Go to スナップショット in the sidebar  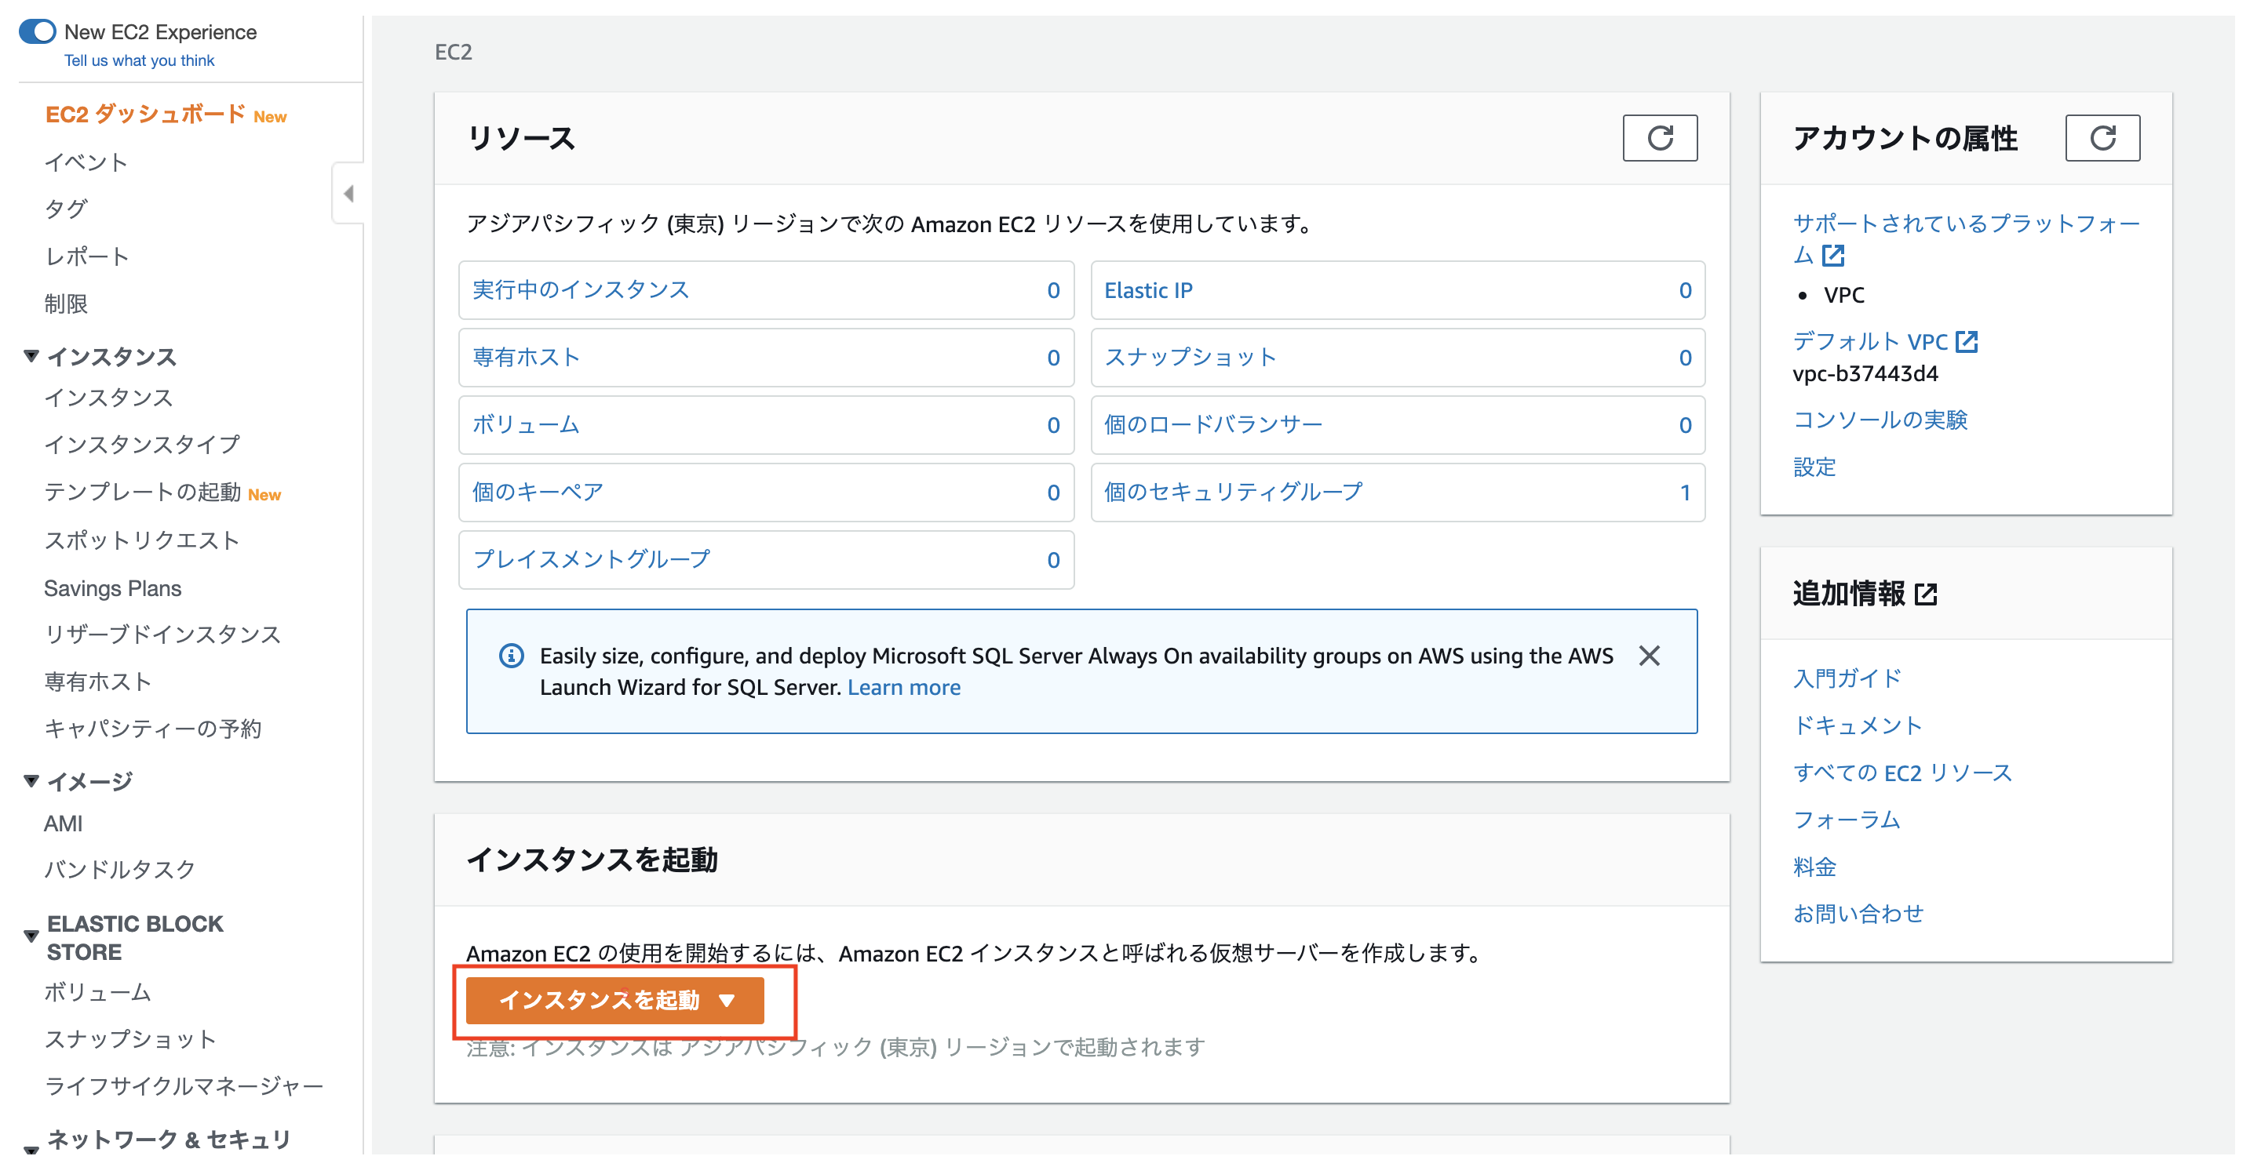129,1038
